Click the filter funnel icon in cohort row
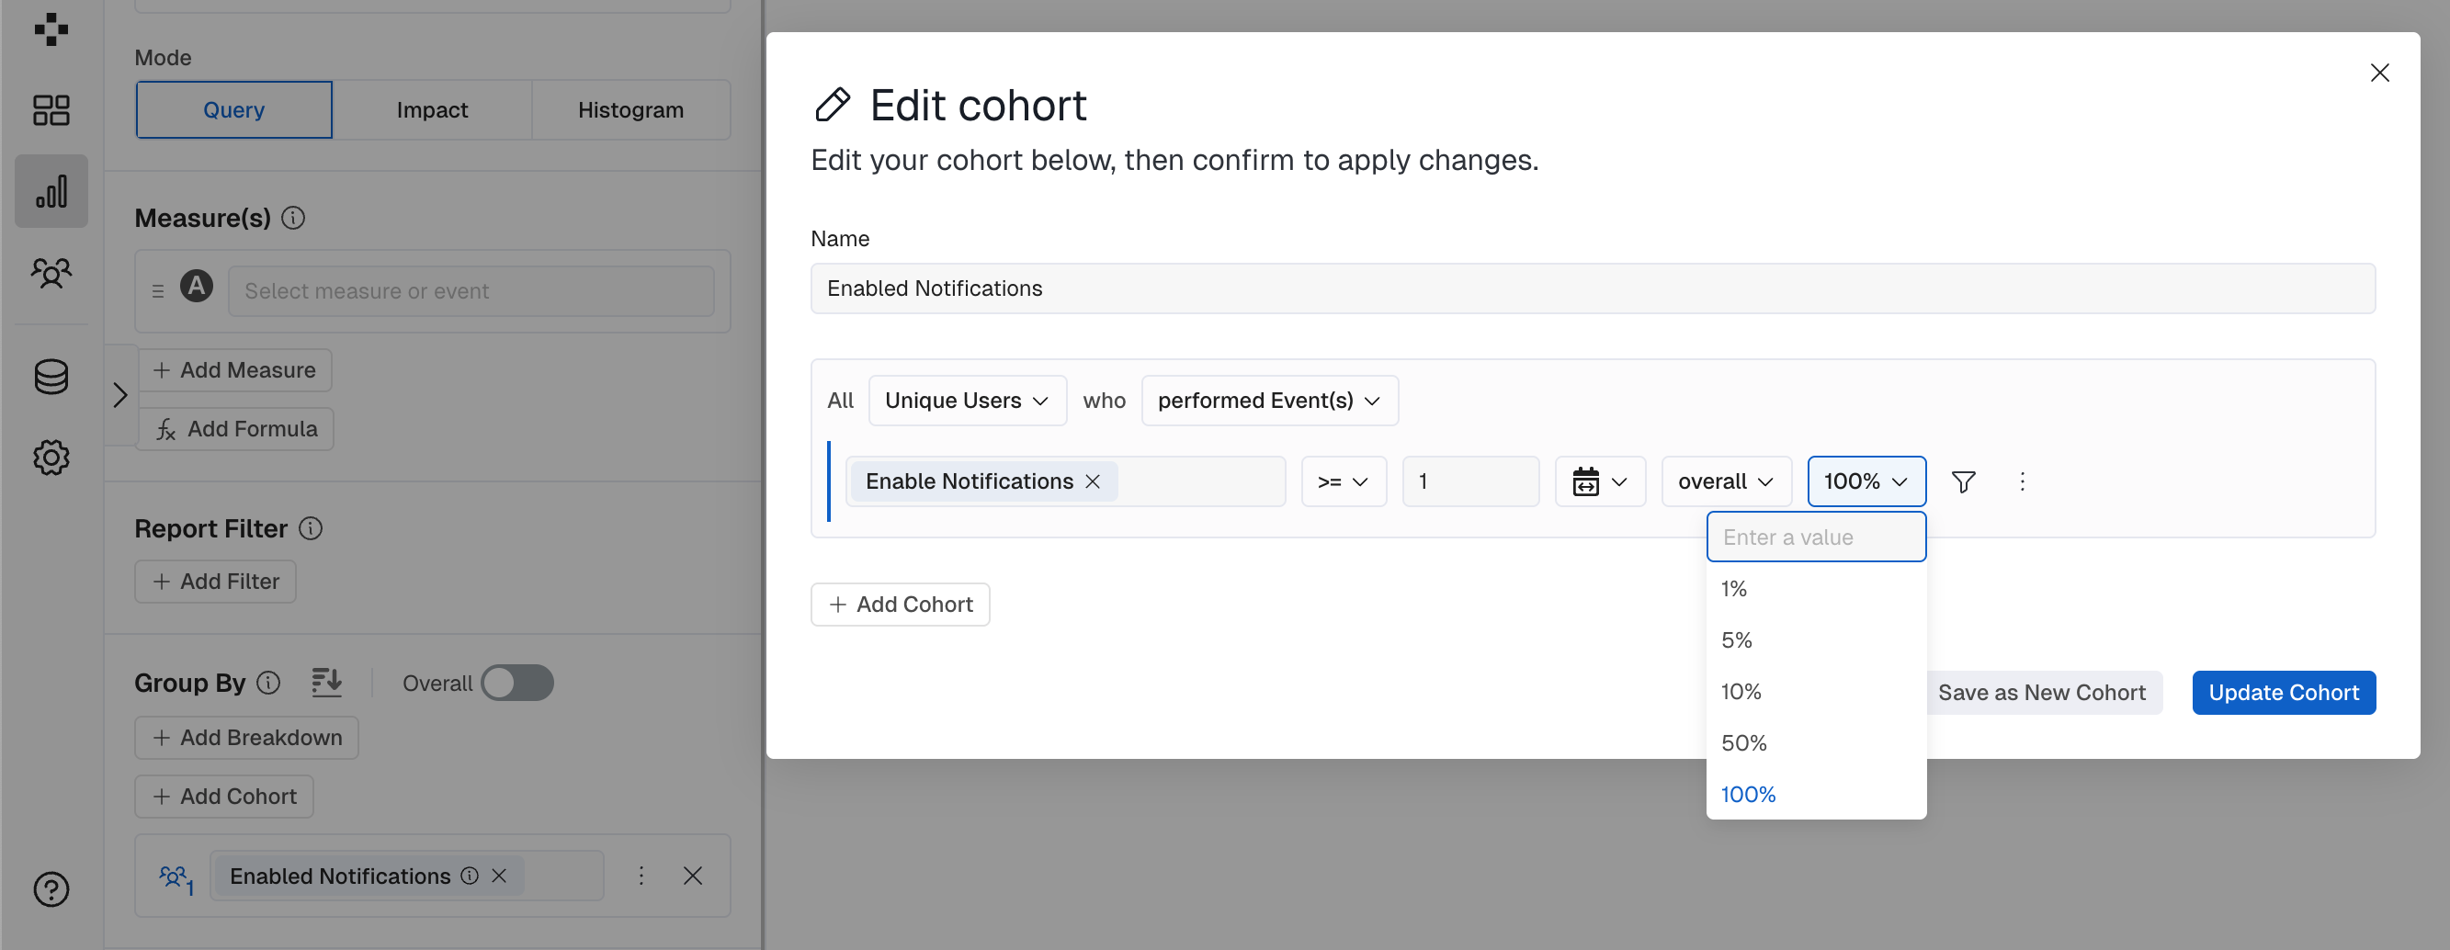This screenshot has width=2450, height=950. coord(1963,482)
